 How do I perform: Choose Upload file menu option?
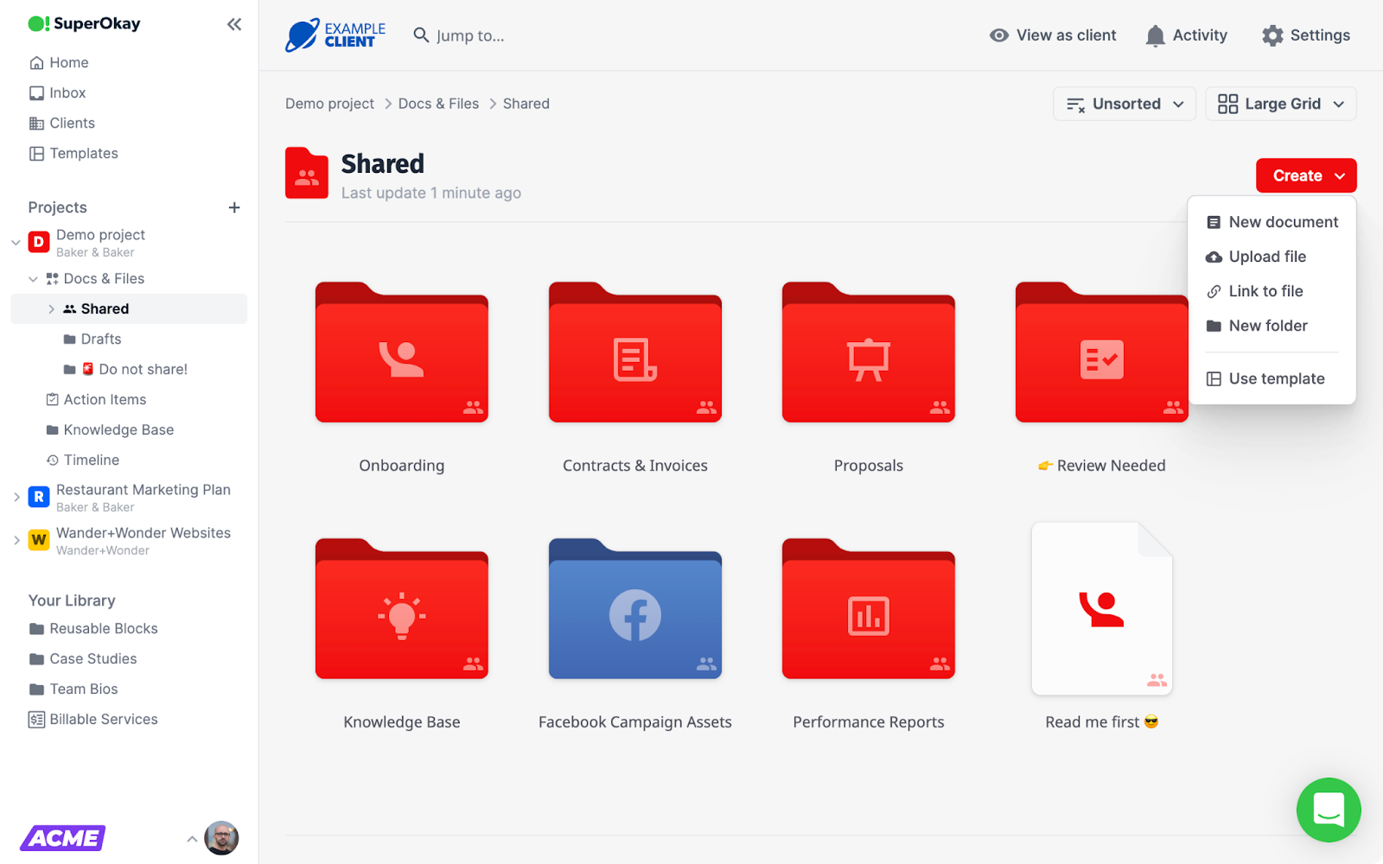coord(1266,257)
